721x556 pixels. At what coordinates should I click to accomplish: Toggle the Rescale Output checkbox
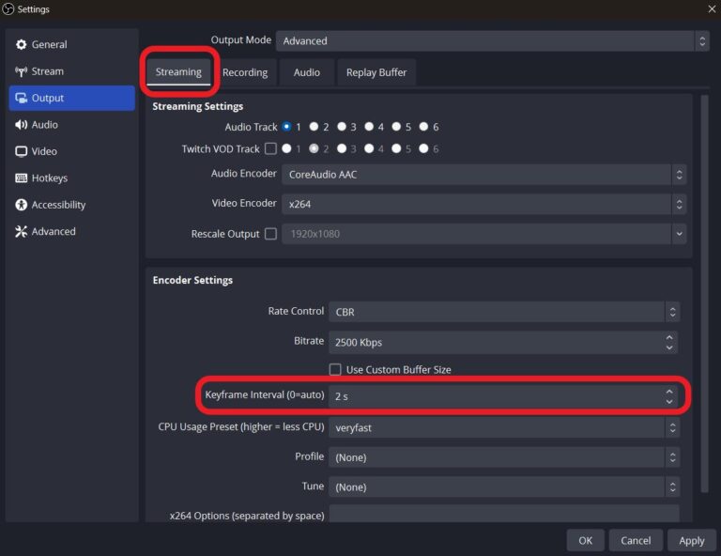pyautogui.click(x=271, y=234)
